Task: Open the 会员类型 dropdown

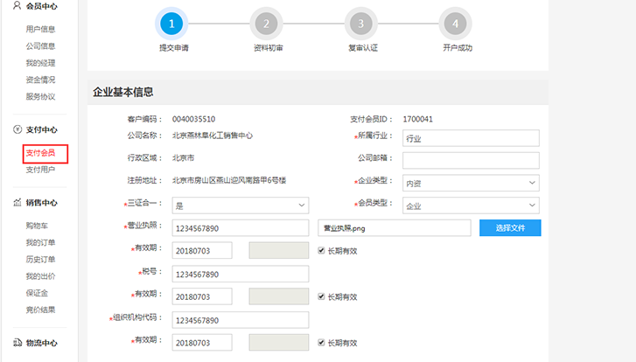Action: point(471,205)
